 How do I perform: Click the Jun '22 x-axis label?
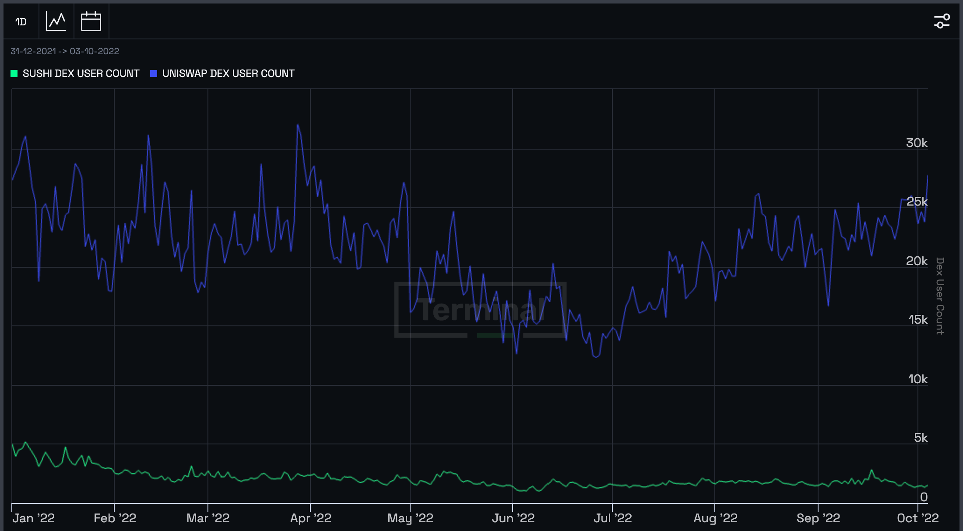(x=513, y=518)
